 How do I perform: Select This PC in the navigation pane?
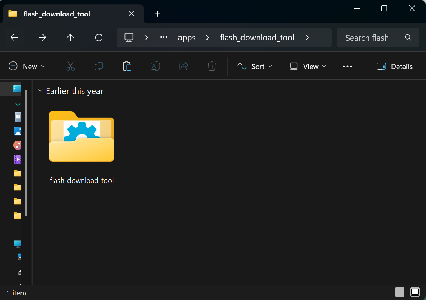point(17,243)
